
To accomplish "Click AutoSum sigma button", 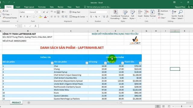I will click(163, 11).
